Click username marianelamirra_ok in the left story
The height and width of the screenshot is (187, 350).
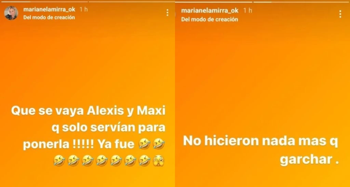point(49,10)
